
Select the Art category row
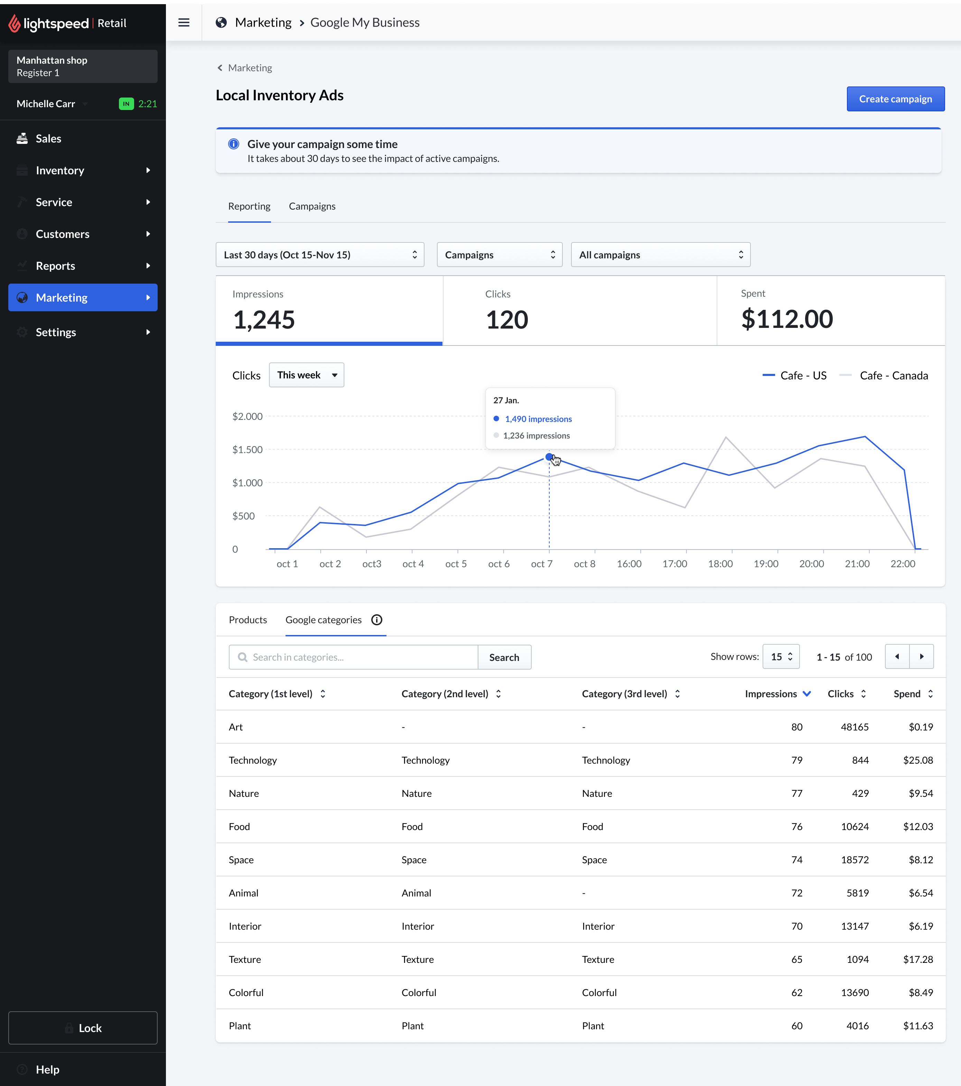click(x=580, y=727)
